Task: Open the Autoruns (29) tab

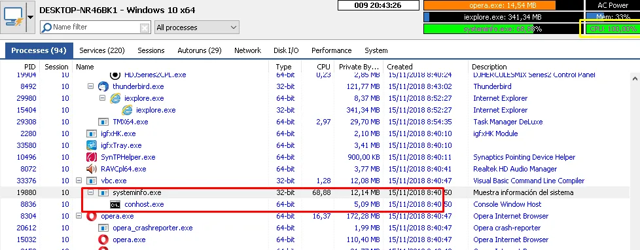Action: click(x=199, y=50)
